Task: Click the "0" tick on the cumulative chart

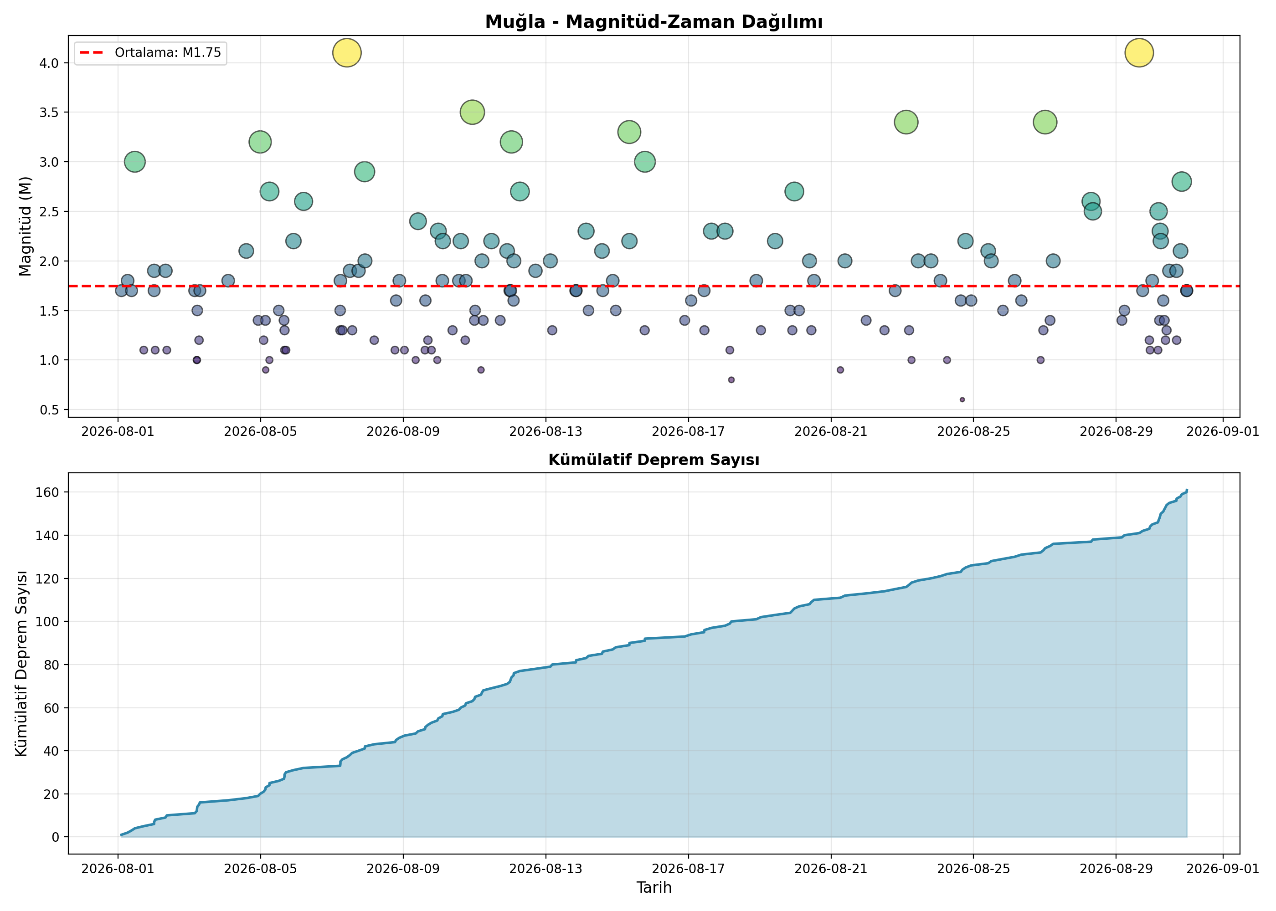Action: point(56,837)
